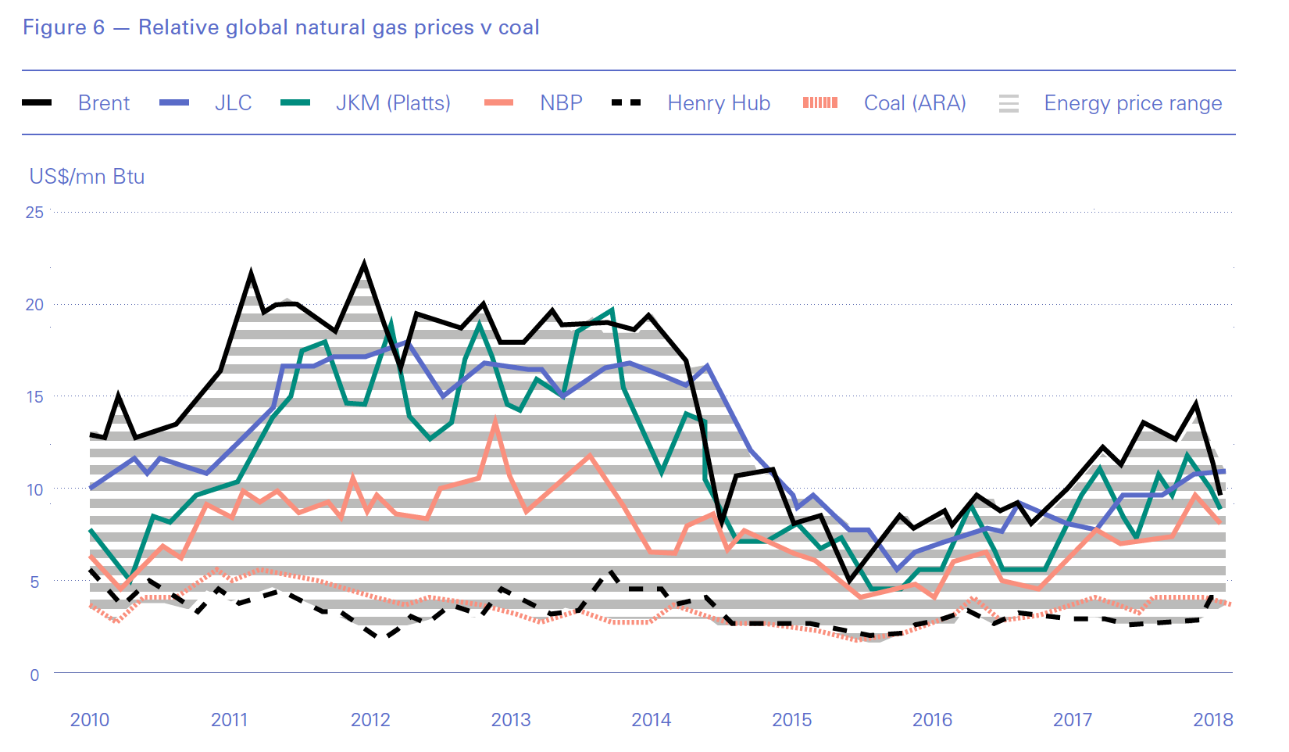Image resolution: width=1289 pixels, height=752 pixels.
Task: Select the Energy price range legend label
Action: click(x=1133, y=103)
